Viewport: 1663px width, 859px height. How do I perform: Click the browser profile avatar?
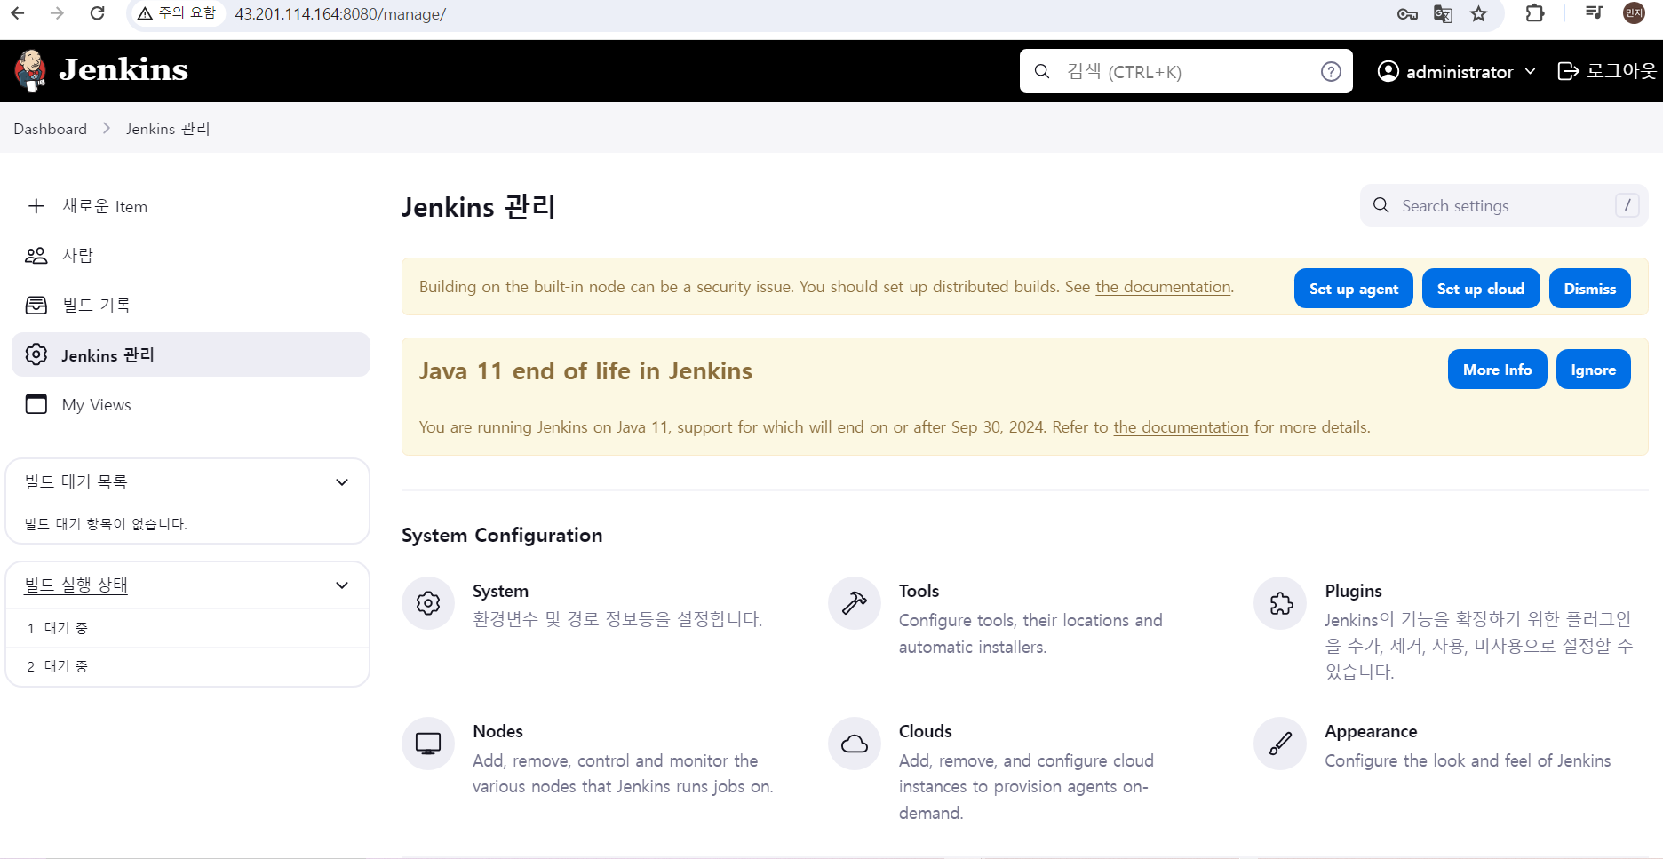[1634, 13]
